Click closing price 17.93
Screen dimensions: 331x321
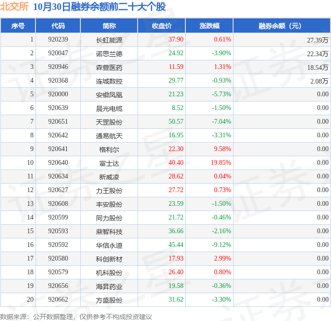[x=176, y=259]
